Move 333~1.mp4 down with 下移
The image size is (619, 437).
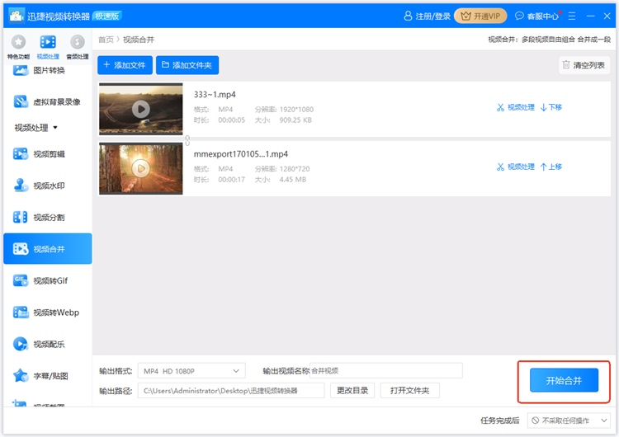[551, 107]
